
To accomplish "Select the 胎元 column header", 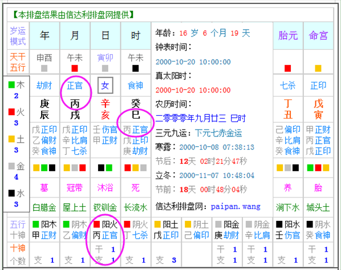I will pyautogui.click(x=288, y=35).
